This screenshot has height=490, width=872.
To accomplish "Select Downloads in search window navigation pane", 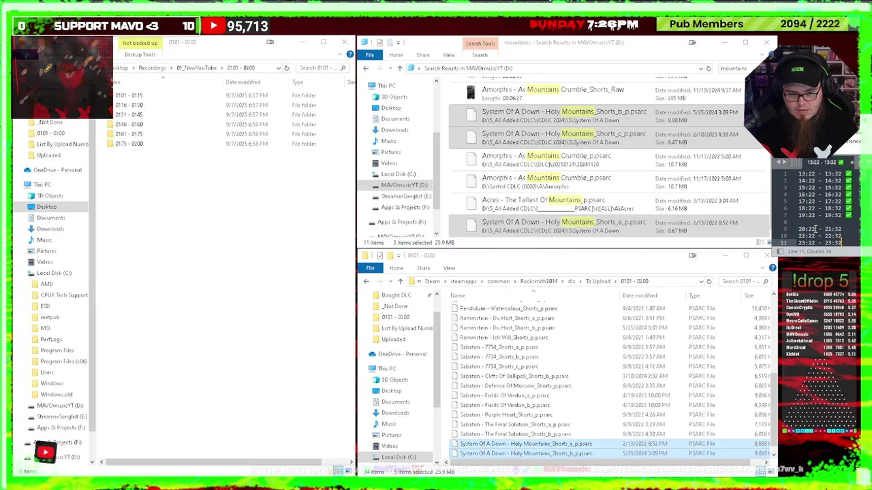I will (394, 130).
